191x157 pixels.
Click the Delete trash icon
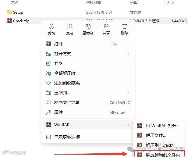125,26
